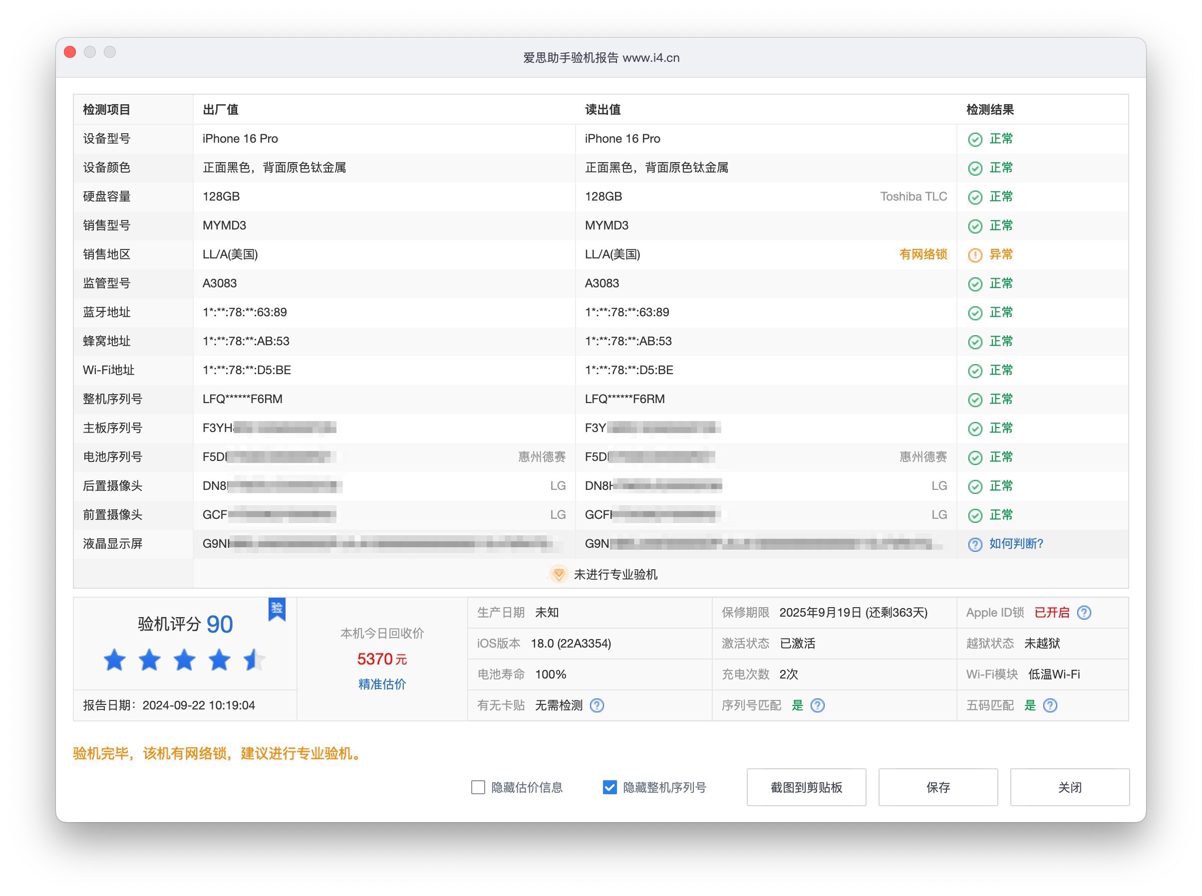Click the 关闭 button
This screenshot has width=1202, height=896.
[x=1069, y=788]
